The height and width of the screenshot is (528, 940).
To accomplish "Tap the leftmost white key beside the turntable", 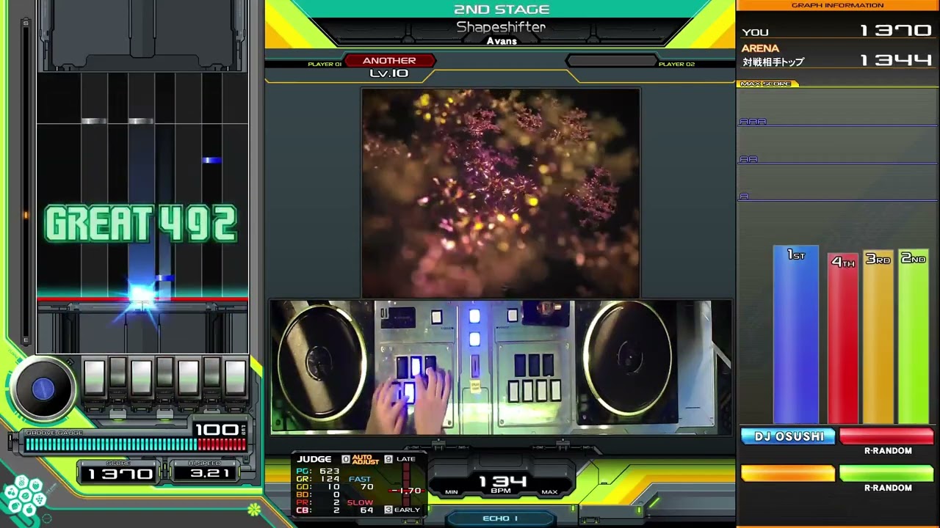I will 94,377.
